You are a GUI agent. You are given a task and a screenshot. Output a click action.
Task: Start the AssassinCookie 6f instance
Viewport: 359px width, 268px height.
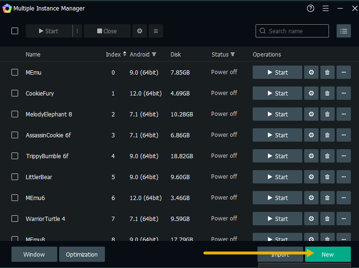pos(277,135)
